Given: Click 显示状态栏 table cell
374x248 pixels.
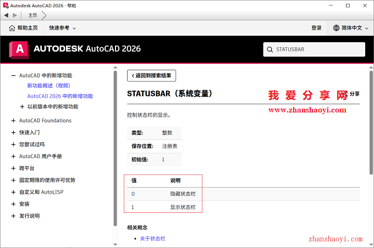Looking at the screenshot, I should pos(183,207).
